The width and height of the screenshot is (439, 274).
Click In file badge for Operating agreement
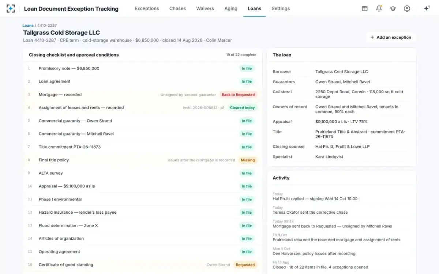coord(247,252)
